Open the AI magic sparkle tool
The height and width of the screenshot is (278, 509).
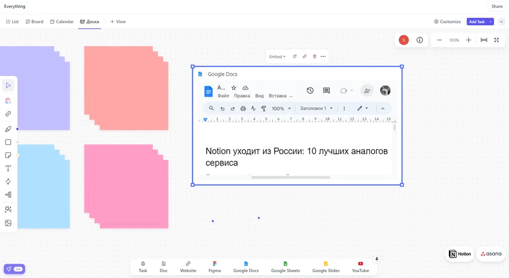8,209
